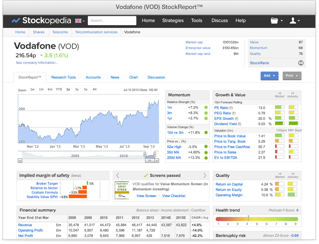Screen dimensions: 319x244
Task: Set chart zoom to 3y
Action: tap(77, 89)
